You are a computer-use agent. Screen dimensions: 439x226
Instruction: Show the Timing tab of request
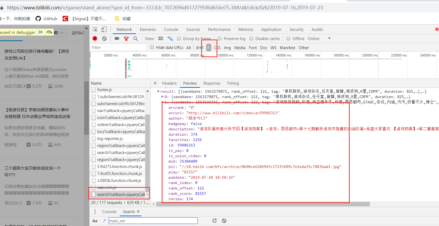[x=233, y=83]
